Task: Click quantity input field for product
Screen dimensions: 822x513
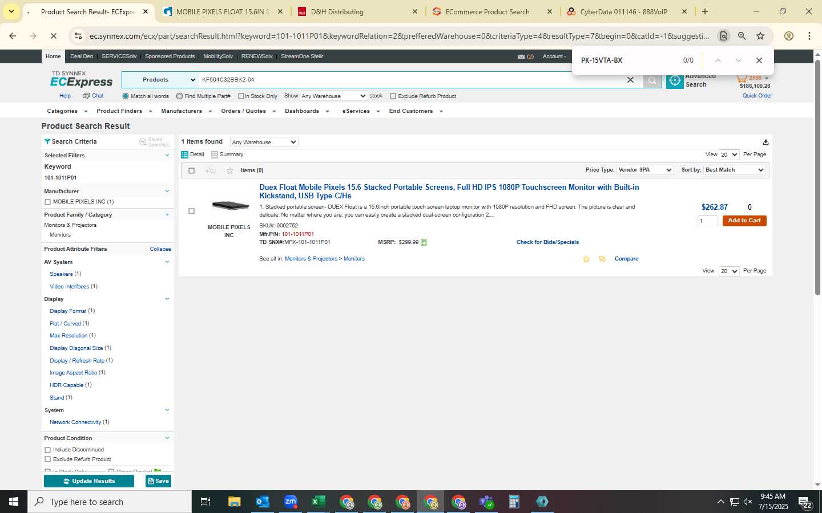Action: 707,221
